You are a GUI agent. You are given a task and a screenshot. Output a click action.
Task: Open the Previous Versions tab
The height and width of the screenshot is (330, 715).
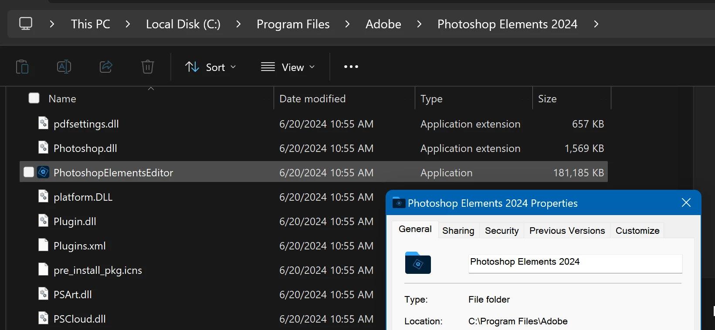(x=567, y=231)
